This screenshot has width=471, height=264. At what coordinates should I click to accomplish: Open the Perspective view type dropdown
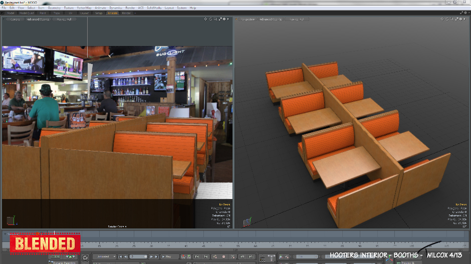(x=248, y=19)
